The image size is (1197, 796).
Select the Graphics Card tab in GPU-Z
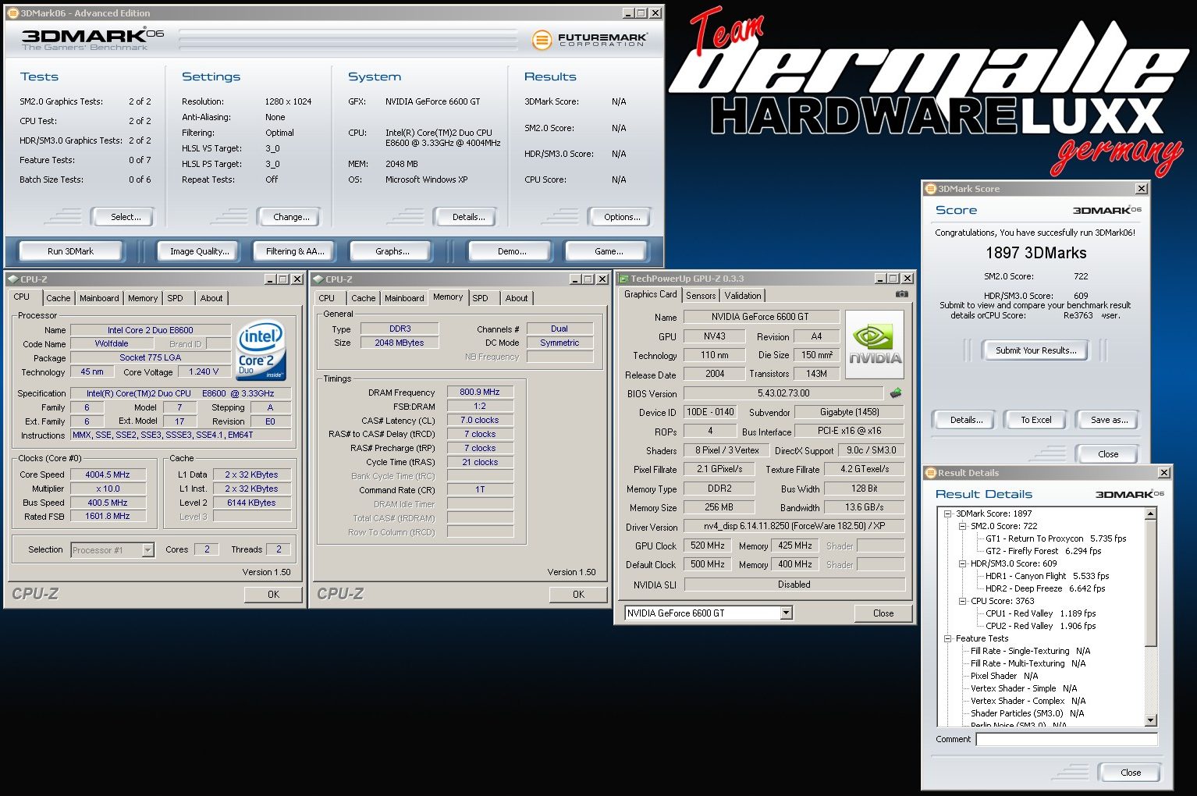pos(651,294)
